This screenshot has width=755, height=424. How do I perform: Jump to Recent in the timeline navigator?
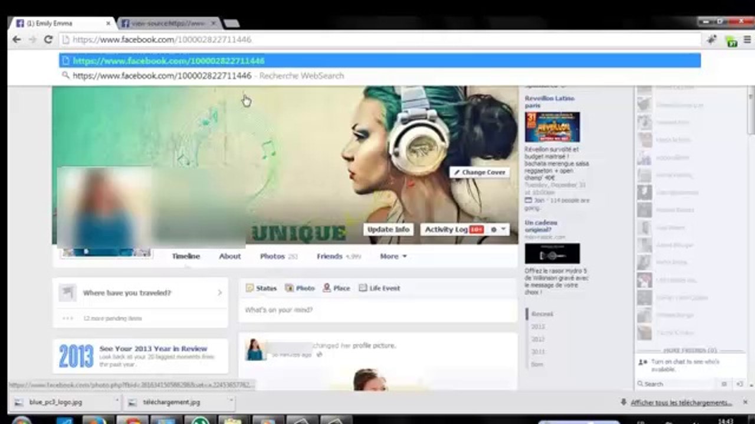542,314
